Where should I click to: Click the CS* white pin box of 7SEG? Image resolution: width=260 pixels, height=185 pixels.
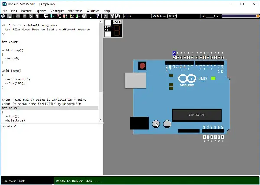point(107,34)
